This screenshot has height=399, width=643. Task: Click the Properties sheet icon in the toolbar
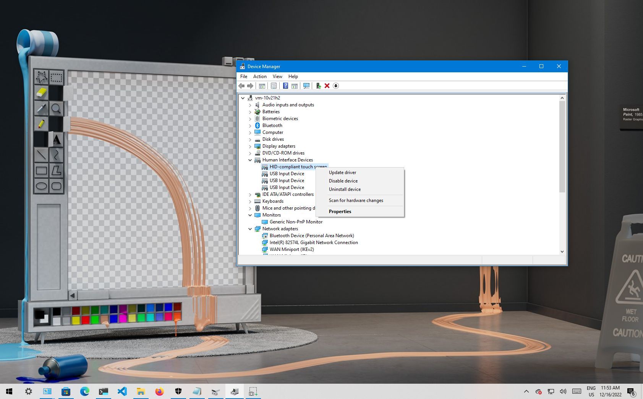tap(274, 86)
